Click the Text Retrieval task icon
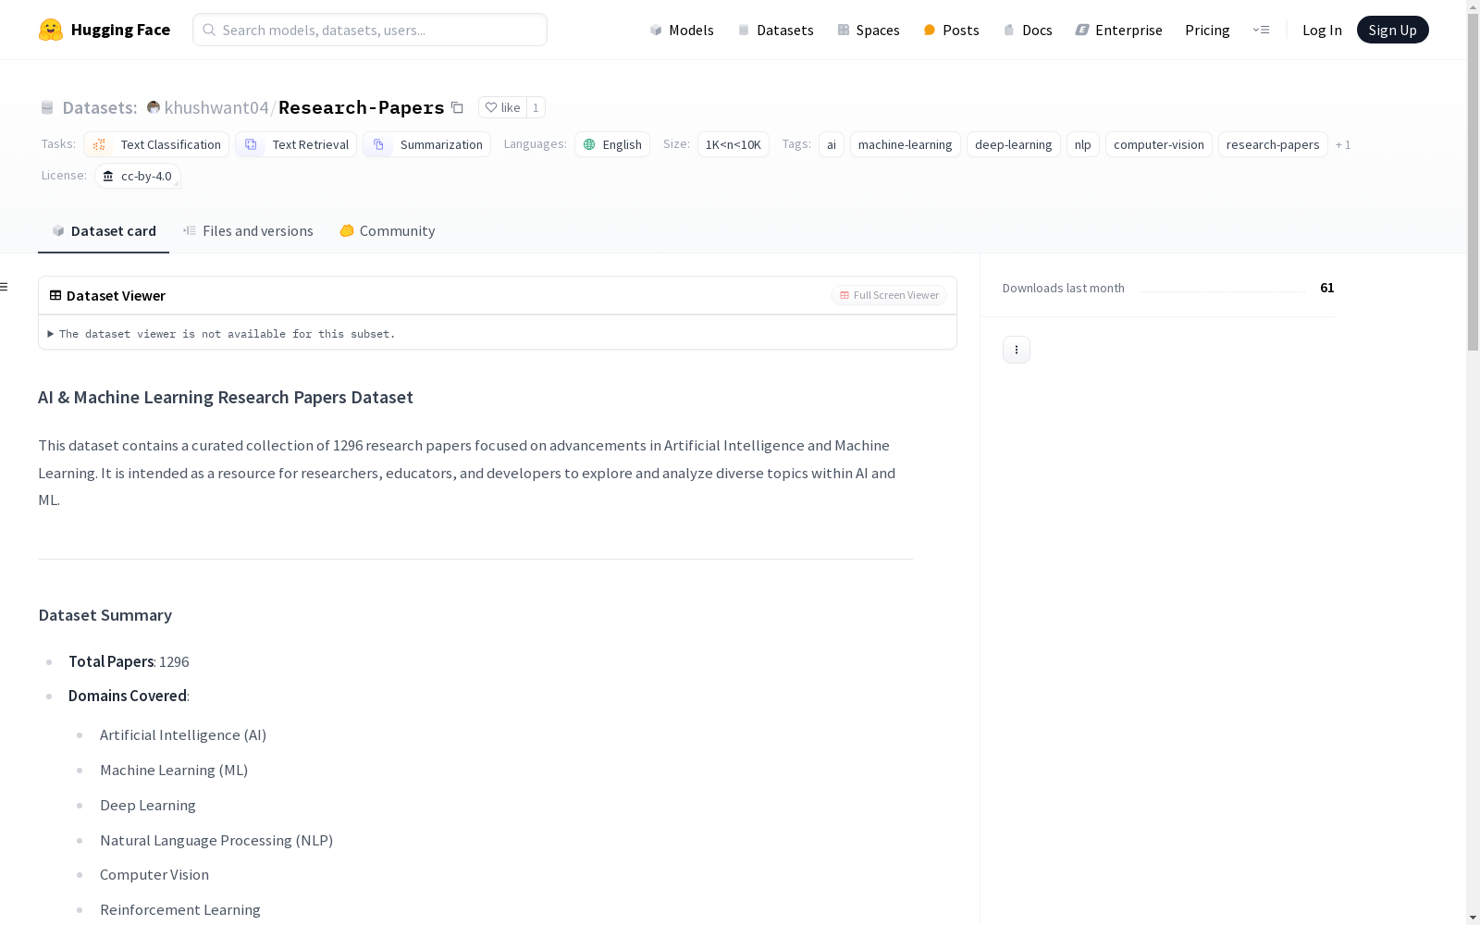Viewport: 1480px width, 925px height. [251, 144]
